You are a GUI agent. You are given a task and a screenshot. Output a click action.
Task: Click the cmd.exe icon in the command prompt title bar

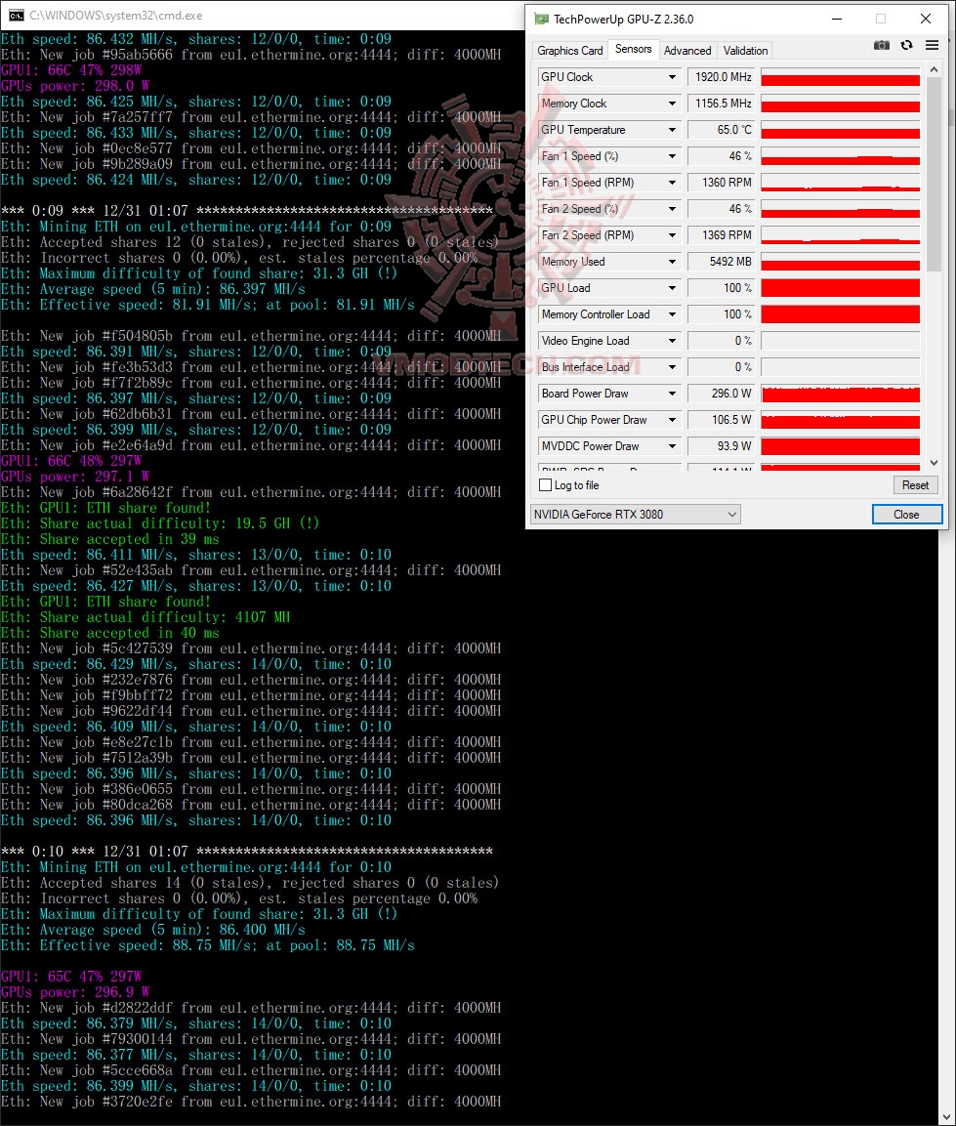pyautogui.click(x=14, y=15)
